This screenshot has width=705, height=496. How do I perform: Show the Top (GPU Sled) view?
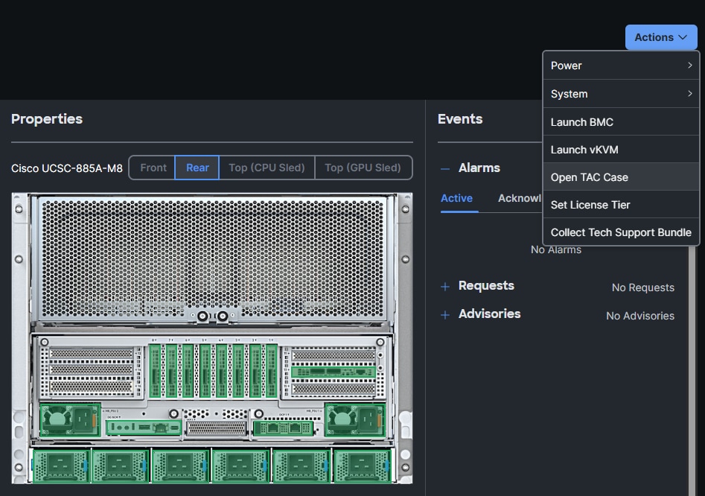(x=363, y=168)
